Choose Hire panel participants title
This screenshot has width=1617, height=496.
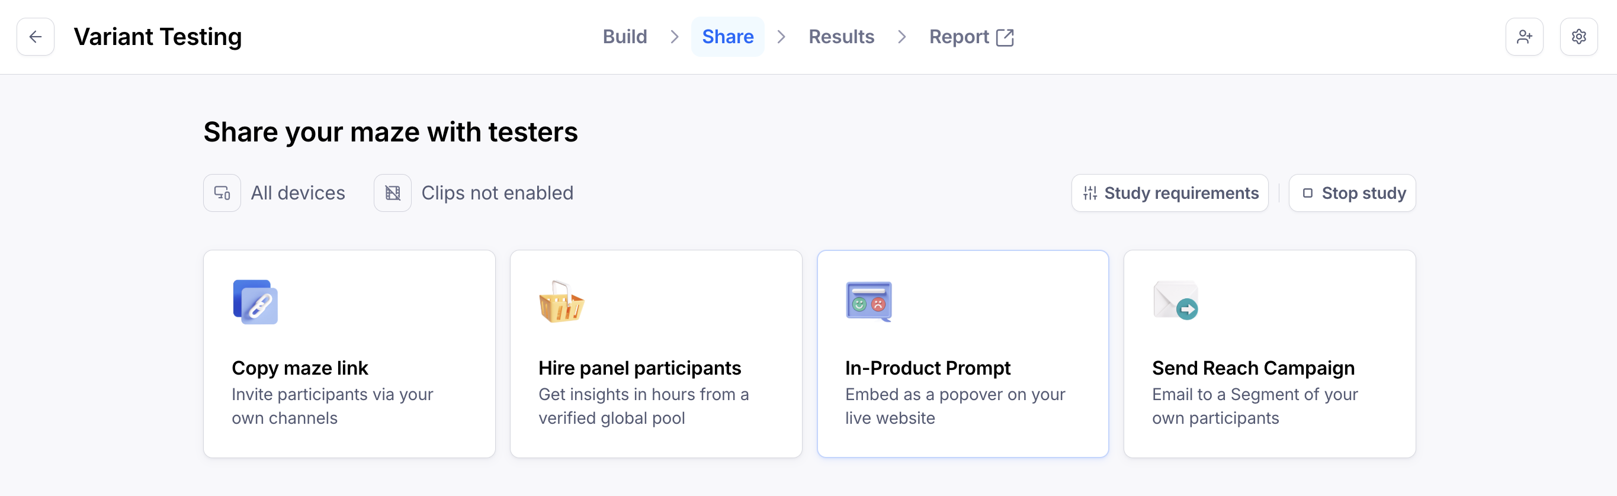pyautogui.click(x=639, y=368)
